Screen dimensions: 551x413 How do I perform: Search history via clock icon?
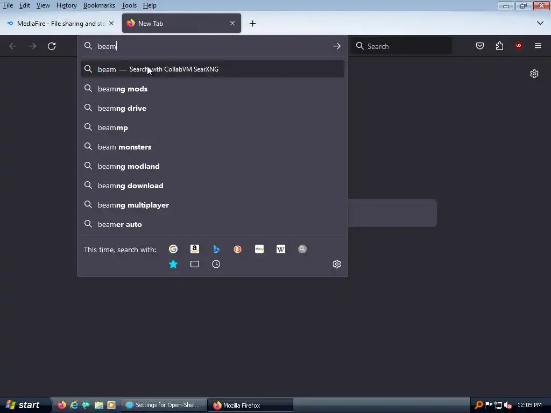[x=216, y=264]
